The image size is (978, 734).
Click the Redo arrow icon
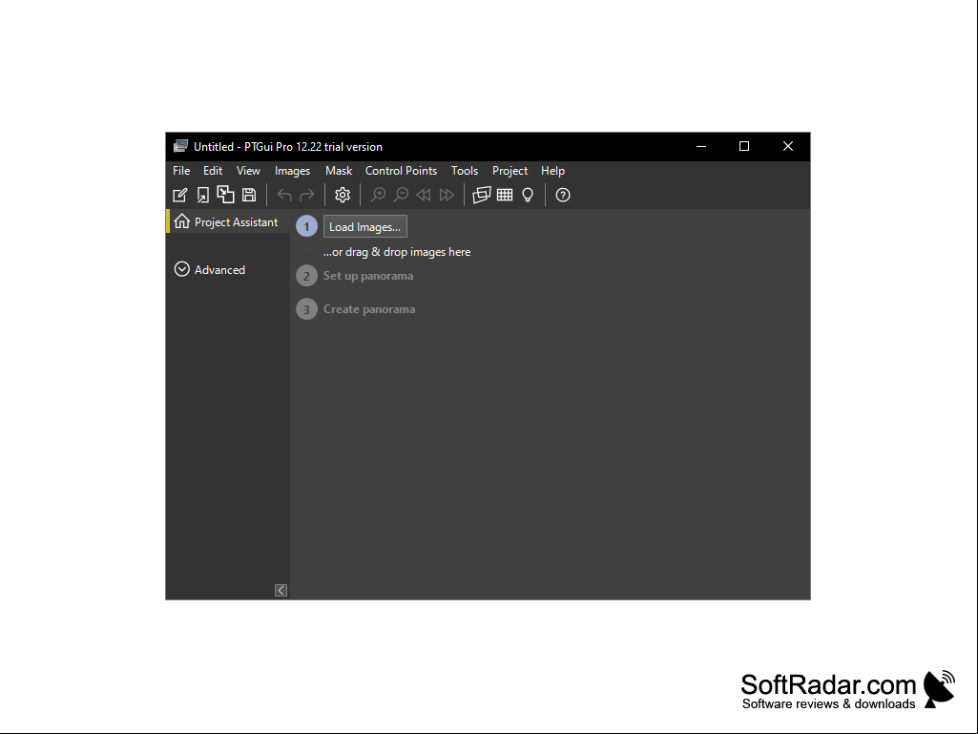point(307,196)
